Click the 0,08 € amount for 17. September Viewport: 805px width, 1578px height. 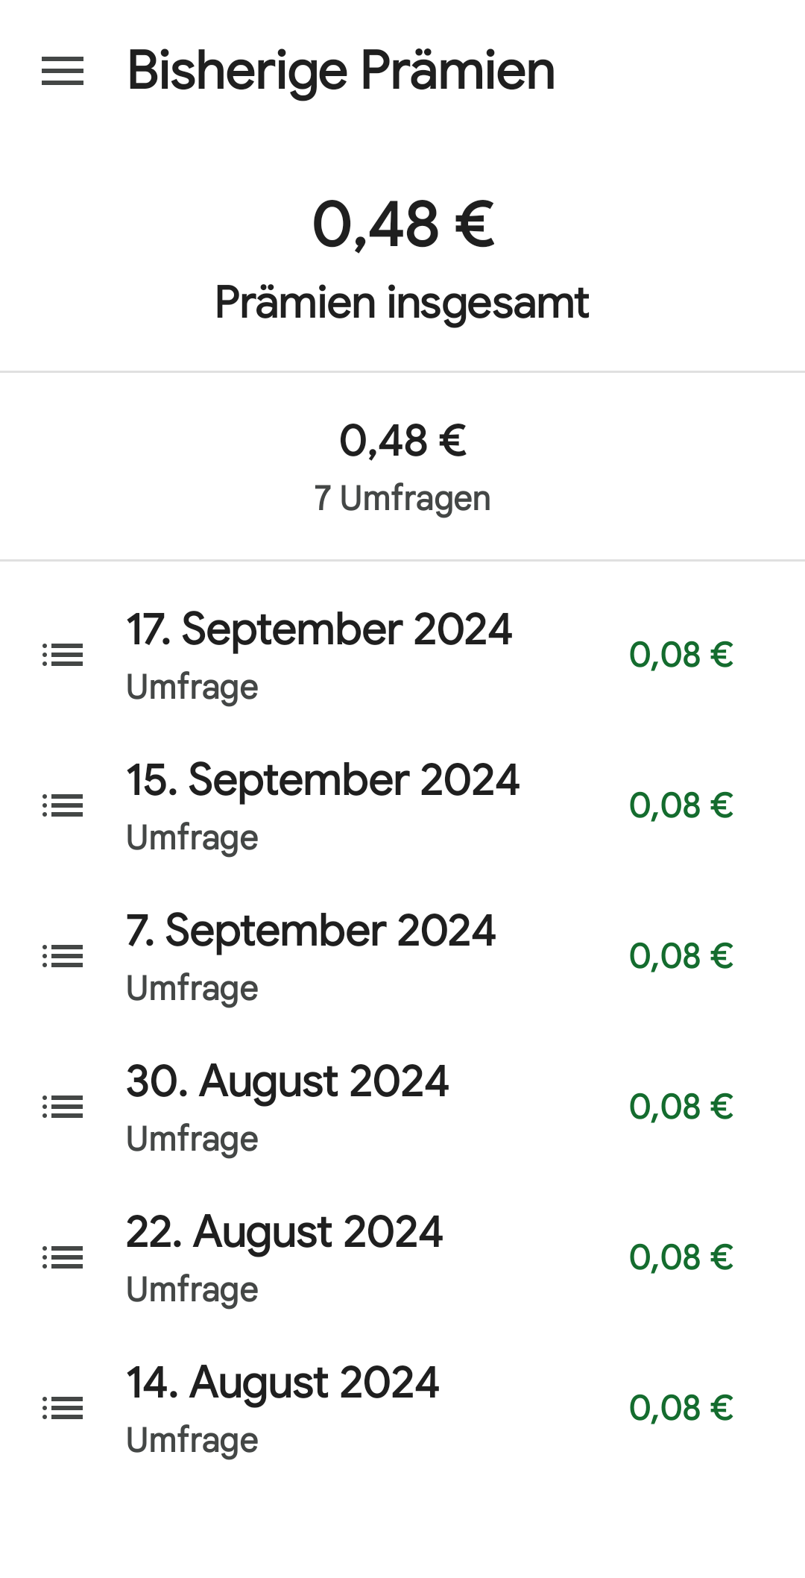tap(681, 656)
